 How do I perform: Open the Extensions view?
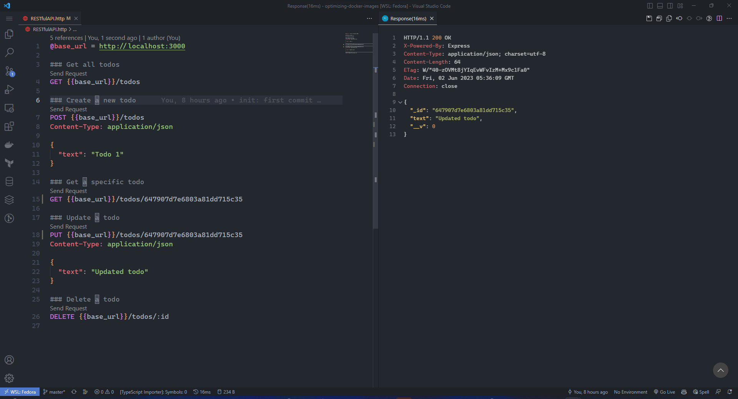pos(9,126)
